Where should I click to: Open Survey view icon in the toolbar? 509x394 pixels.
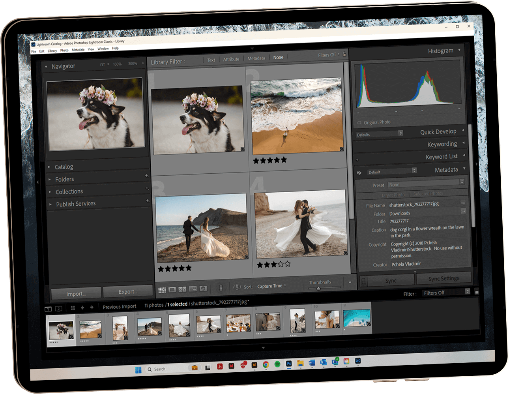193,289
